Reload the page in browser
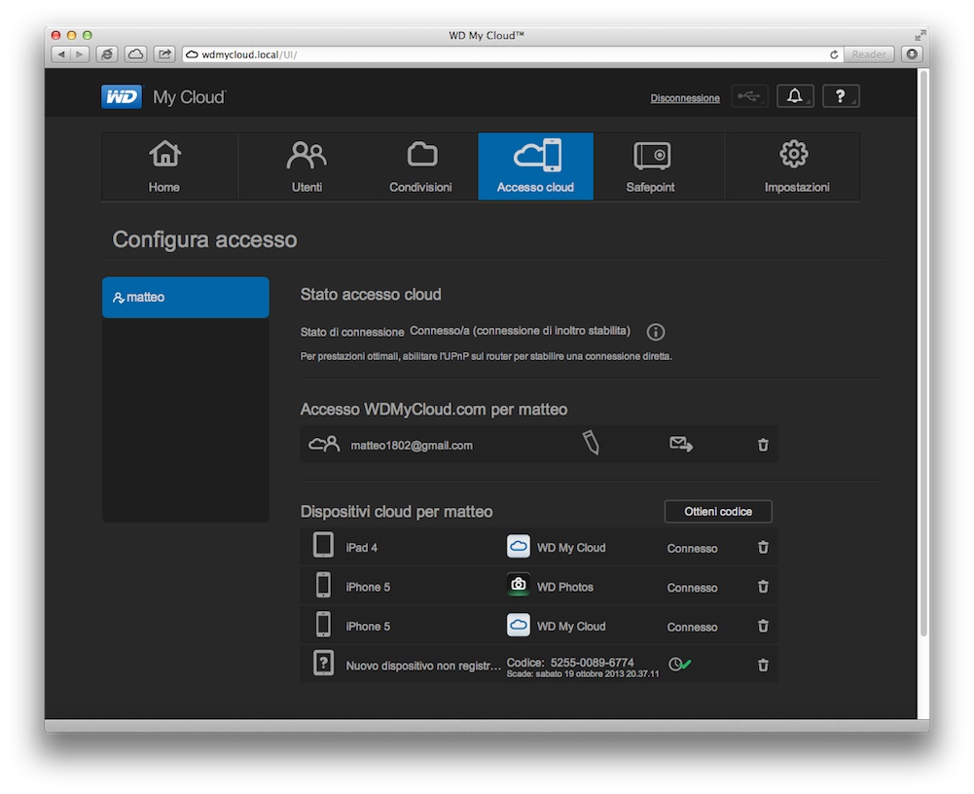The image size is (974, 794). pyautogui.click(x=834, y=54)
